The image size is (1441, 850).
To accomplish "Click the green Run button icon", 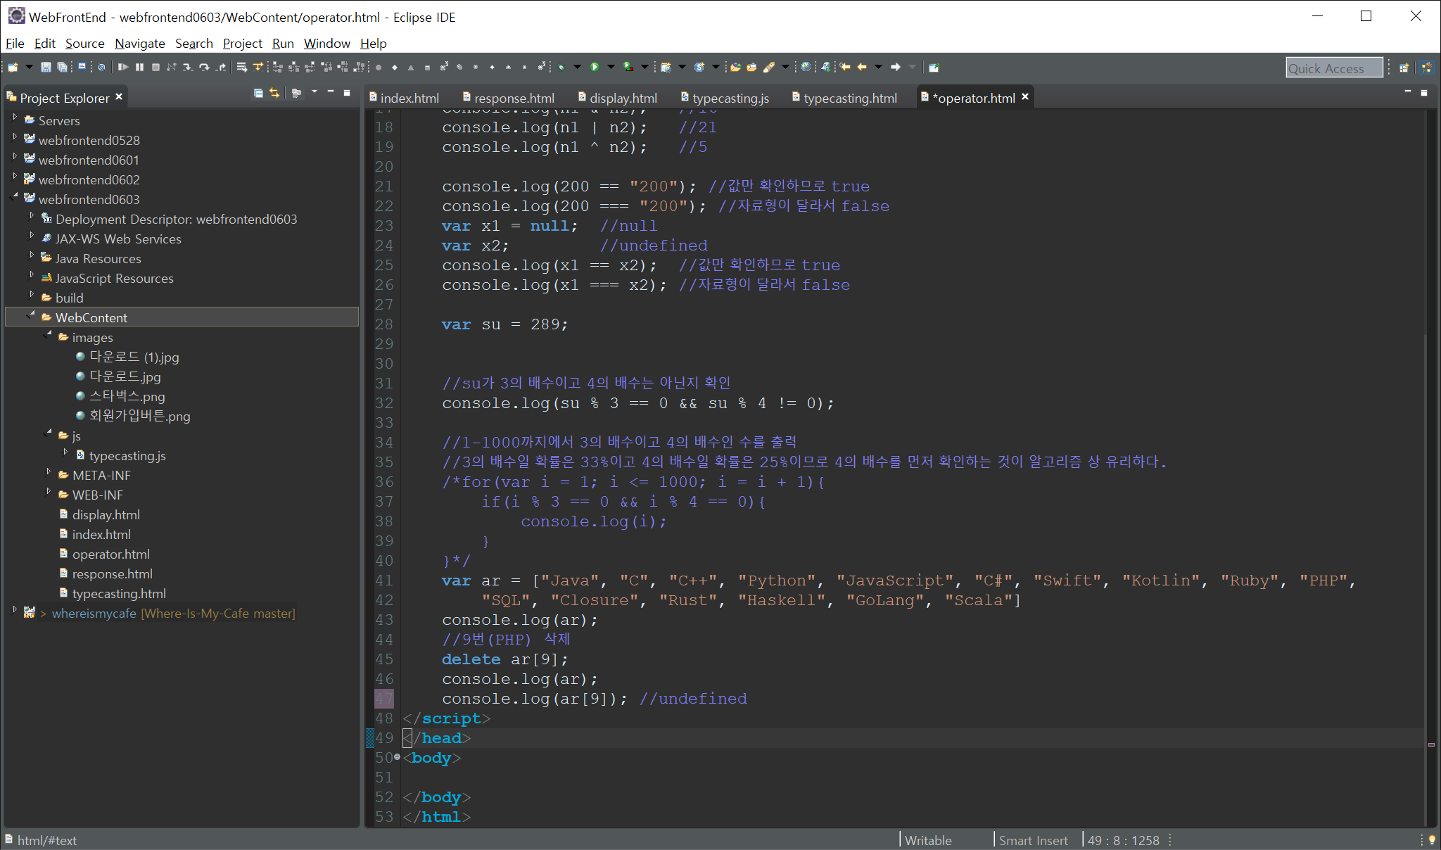I will point(595,68).
